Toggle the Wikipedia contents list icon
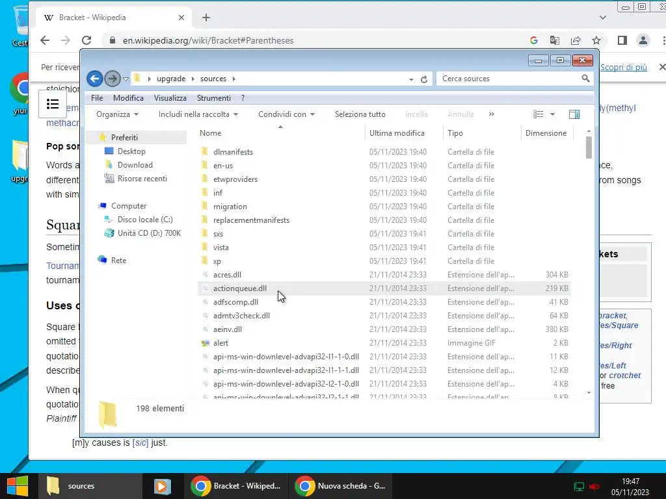The width and height of the screenshot is (666, 499). click(53, 103)
